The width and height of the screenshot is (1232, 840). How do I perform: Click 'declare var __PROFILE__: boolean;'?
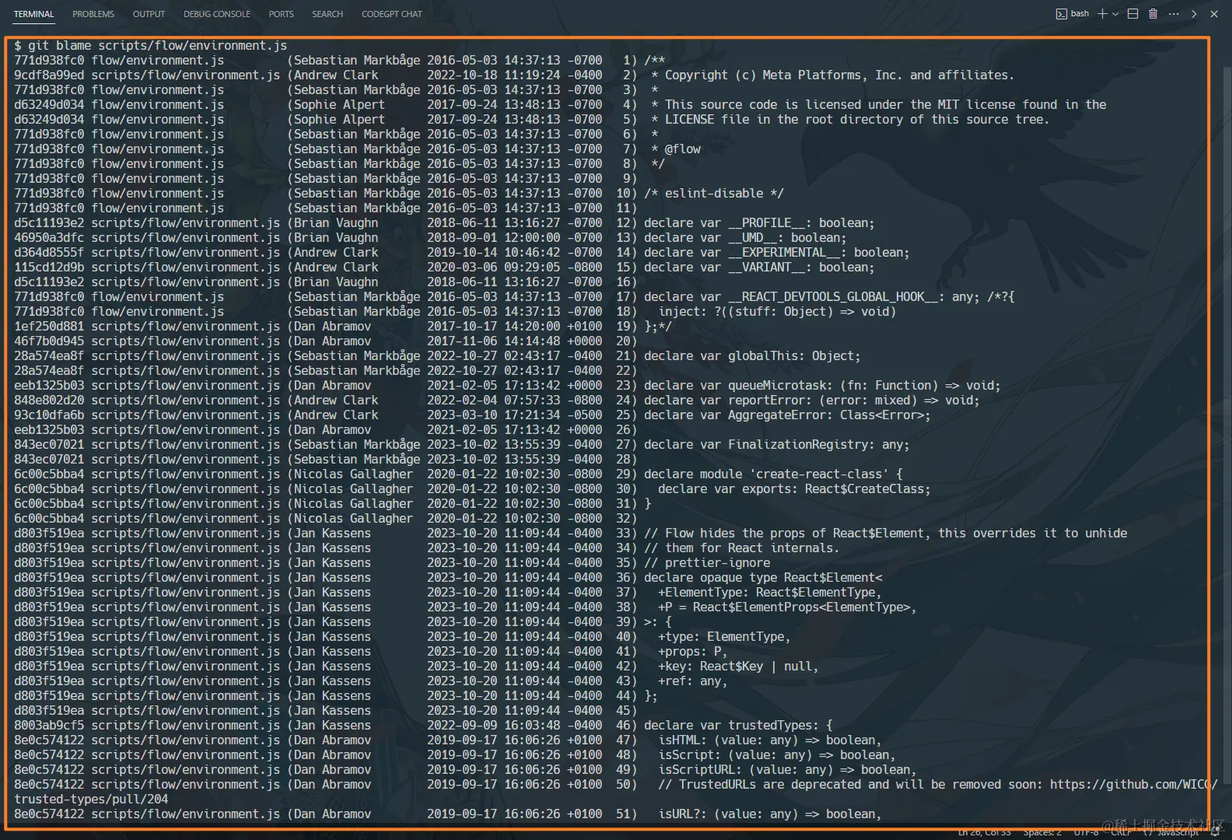coord(759,223)
